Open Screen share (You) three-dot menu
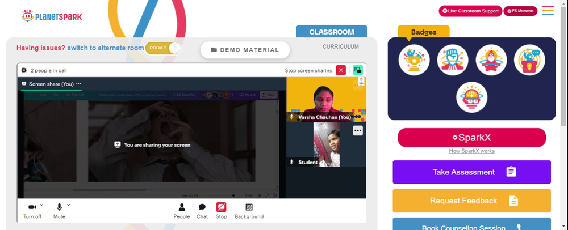Screen dimensions: 568x230 (78, 84)
